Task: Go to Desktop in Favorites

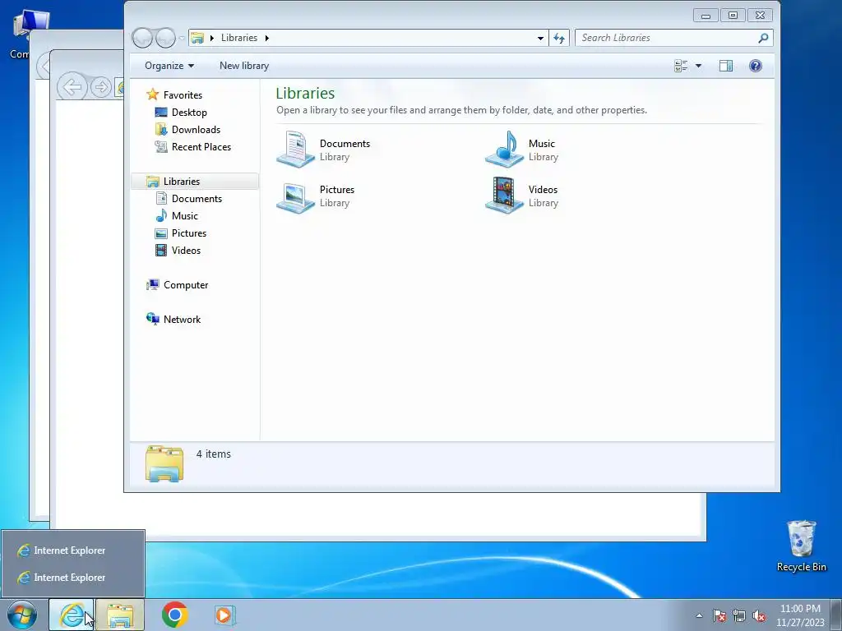Action: (x=189, y=112)
